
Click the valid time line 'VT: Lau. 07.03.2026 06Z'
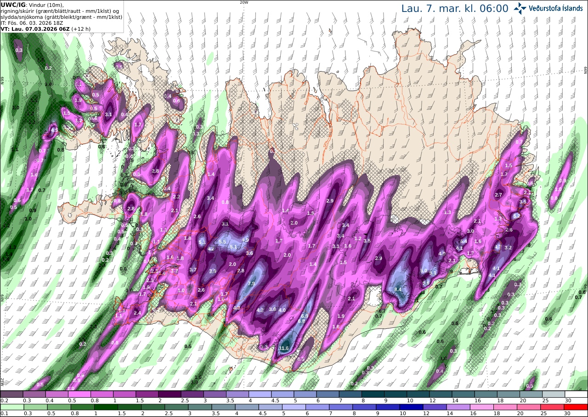(x=35, y=28)
